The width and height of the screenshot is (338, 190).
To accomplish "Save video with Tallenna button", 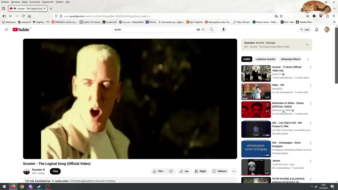I will point(220,171).
